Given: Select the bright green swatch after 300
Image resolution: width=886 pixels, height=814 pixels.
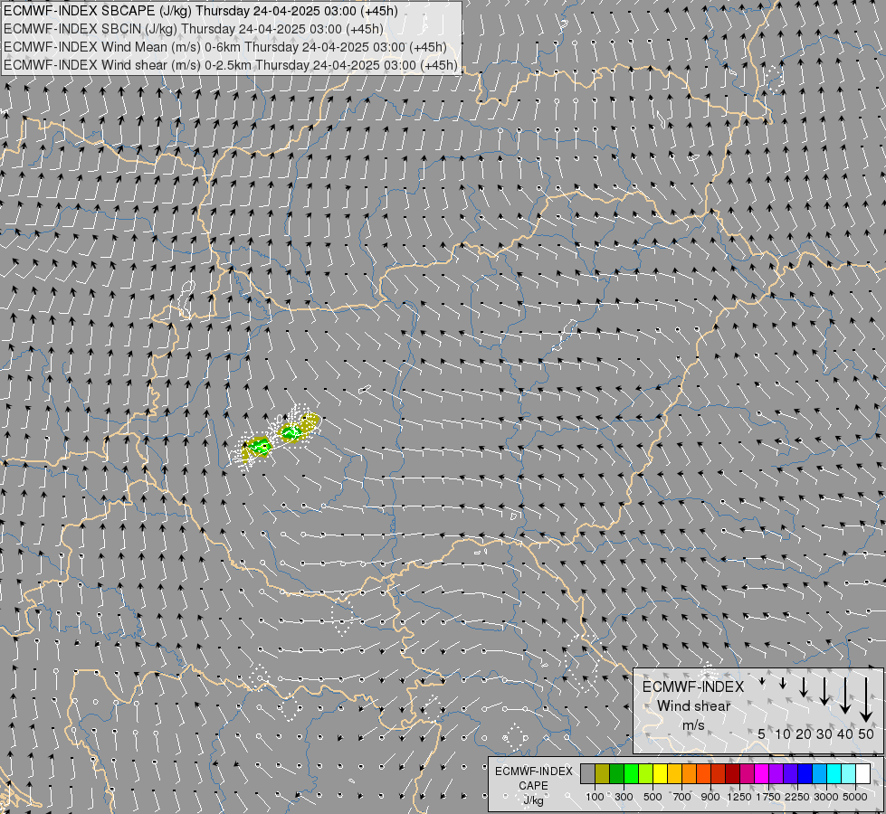Looking at the screenshot, I should [x=631, y=774].
